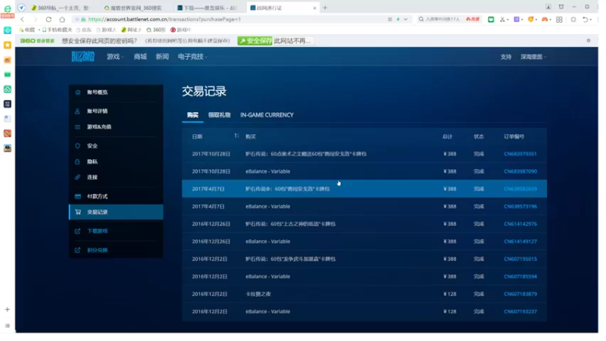This screenshot has height=341, width=606.
Task: Click the sun-shaped settings toolbar icon
Action: (x=573, y=20)
